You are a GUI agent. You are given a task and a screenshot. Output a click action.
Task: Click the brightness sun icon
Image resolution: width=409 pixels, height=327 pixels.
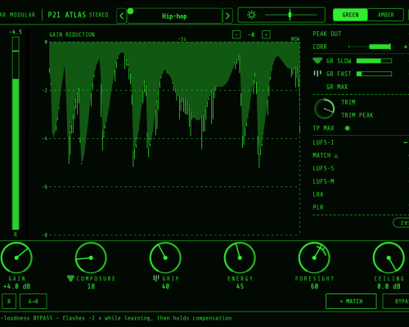[x=251, y=15]
